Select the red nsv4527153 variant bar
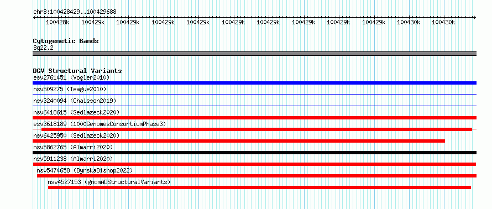Viewport: 492px width, 209px height. 259,187
